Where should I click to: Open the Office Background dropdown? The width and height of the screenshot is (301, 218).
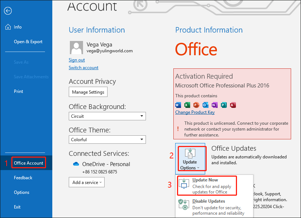[107, 116]
